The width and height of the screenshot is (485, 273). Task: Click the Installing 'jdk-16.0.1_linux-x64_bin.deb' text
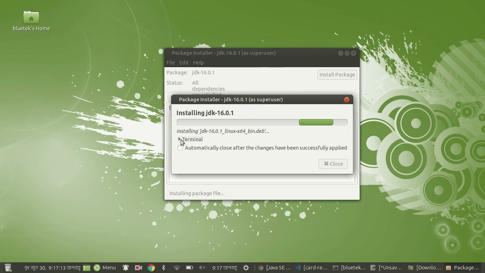click(223, 131)
